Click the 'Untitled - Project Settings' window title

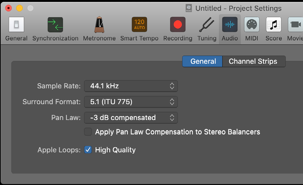238,8
